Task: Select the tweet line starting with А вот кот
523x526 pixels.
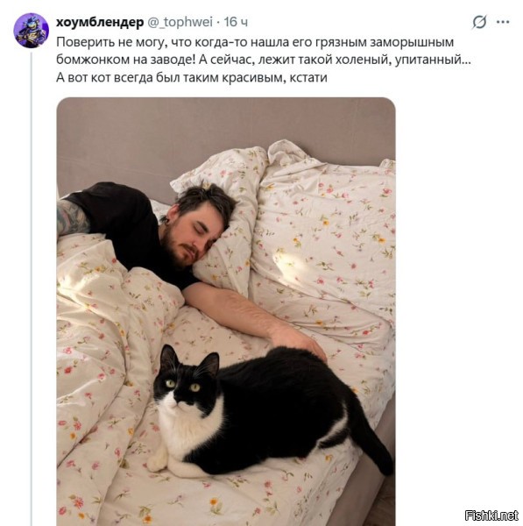Action: (192, 77)
